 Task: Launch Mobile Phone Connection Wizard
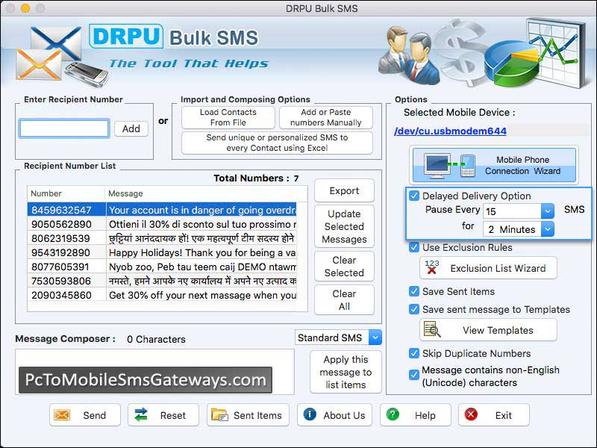coord(493,166)
